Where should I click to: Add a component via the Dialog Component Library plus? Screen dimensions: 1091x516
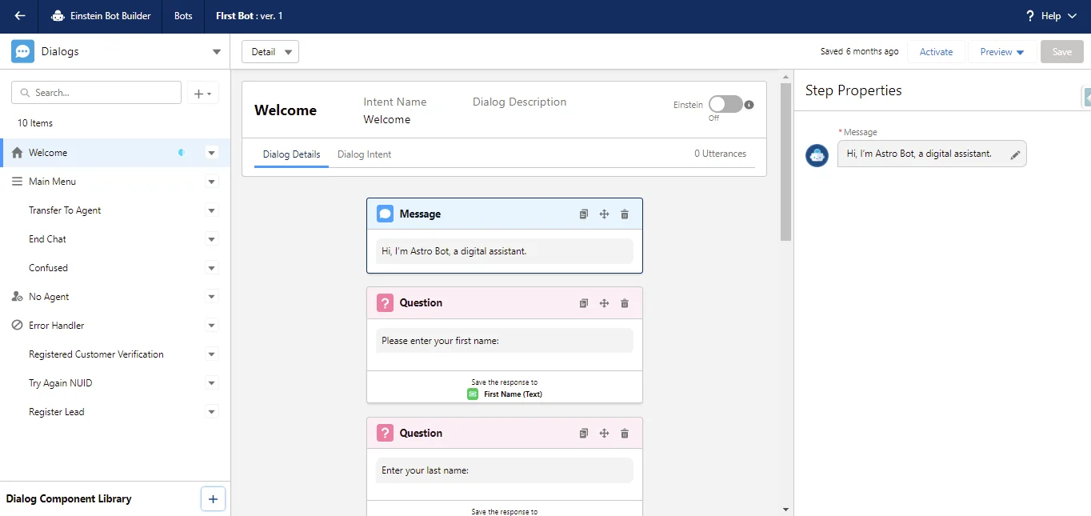point(213,498)
